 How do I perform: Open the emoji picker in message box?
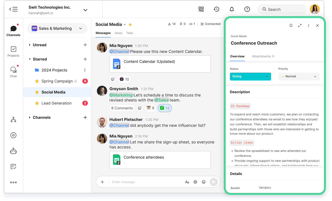coord(204,182)
